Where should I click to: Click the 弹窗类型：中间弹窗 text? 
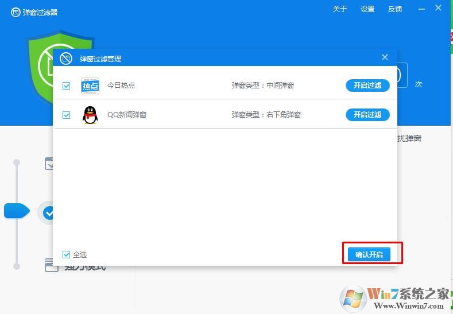click(x=262, y=86)
